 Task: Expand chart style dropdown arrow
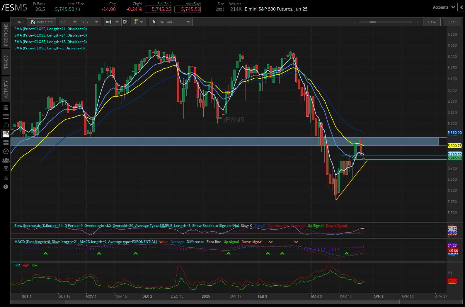click(x=117, y=22)
